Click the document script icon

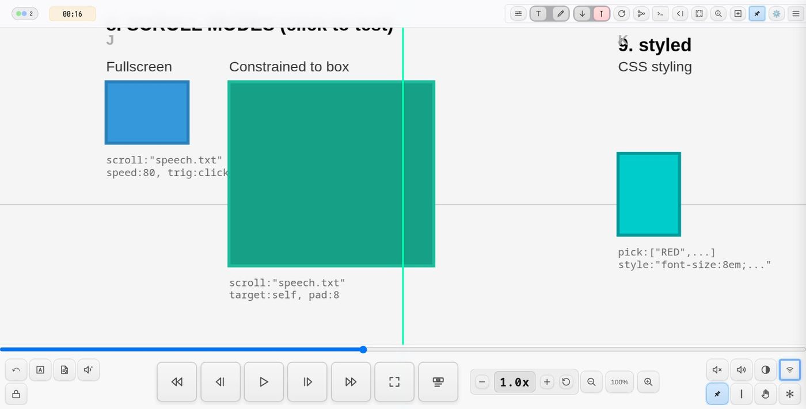click(x=64, y=370)
